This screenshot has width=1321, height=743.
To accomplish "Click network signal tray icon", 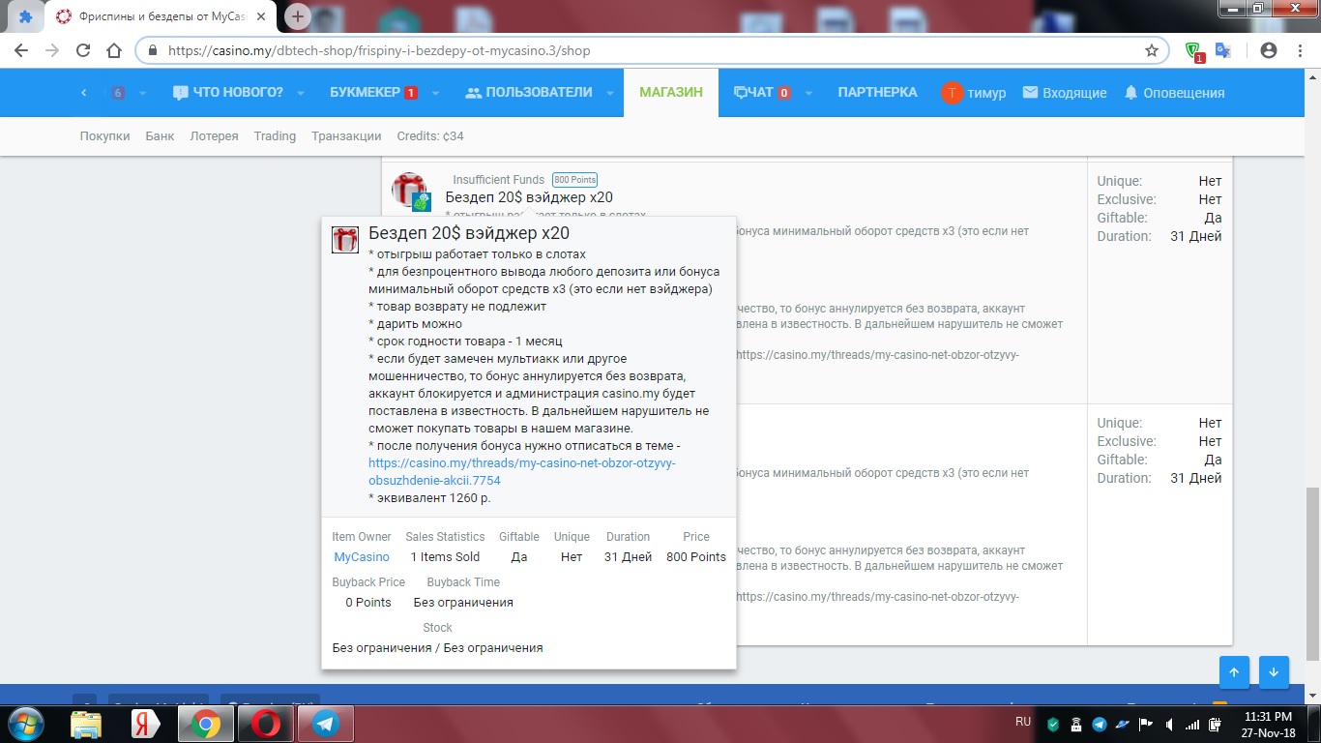I will point(1192,725).
